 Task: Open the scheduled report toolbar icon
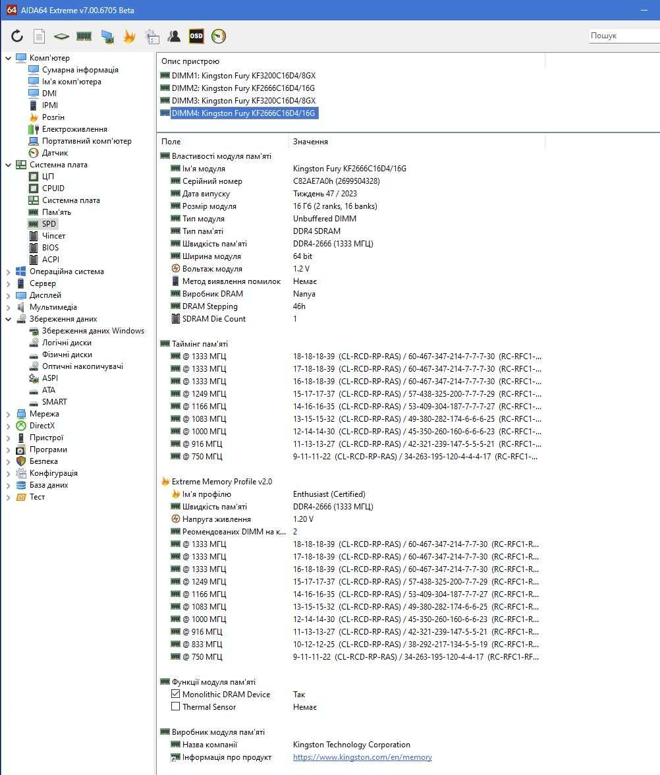point(152,36)
